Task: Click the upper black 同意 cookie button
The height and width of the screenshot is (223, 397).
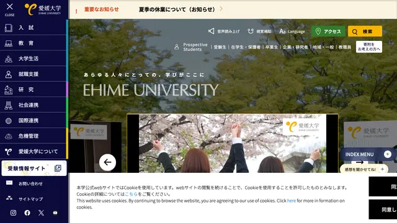Action: [383, 186]
